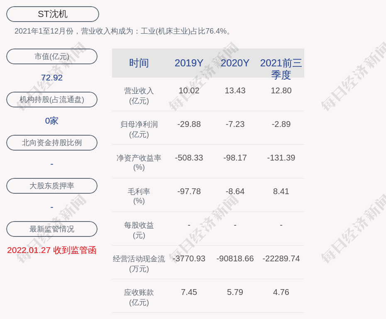The height and width of the screenshot is (319, 386).
Task: Click the 每股收益(元) row label
Action: coord(139,230)
